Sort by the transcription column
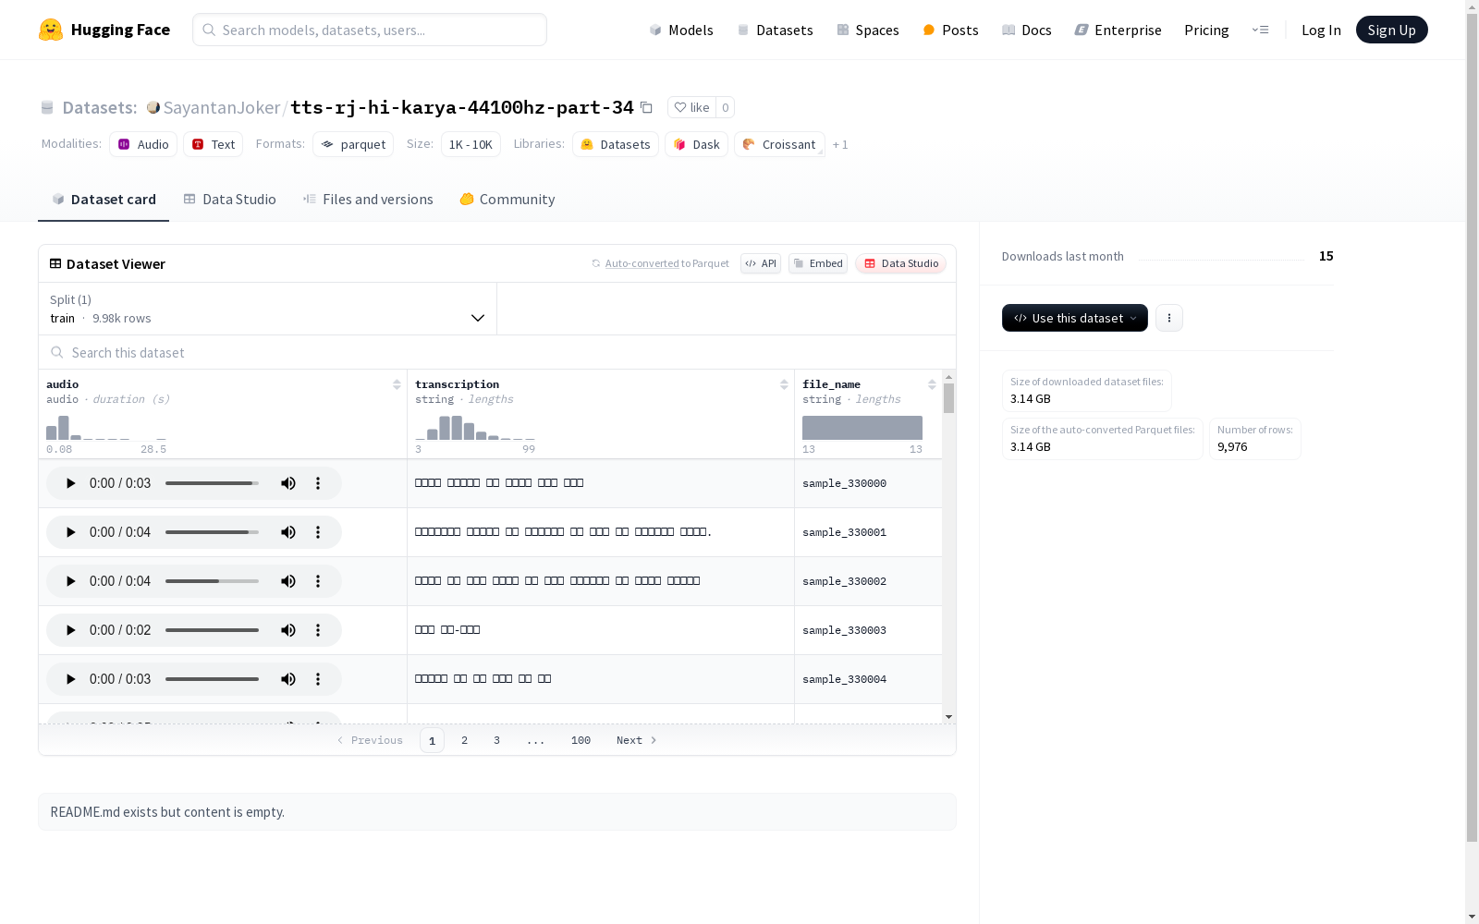The width and height of the screenshot is (1479, 924). [x=784, y=384]
